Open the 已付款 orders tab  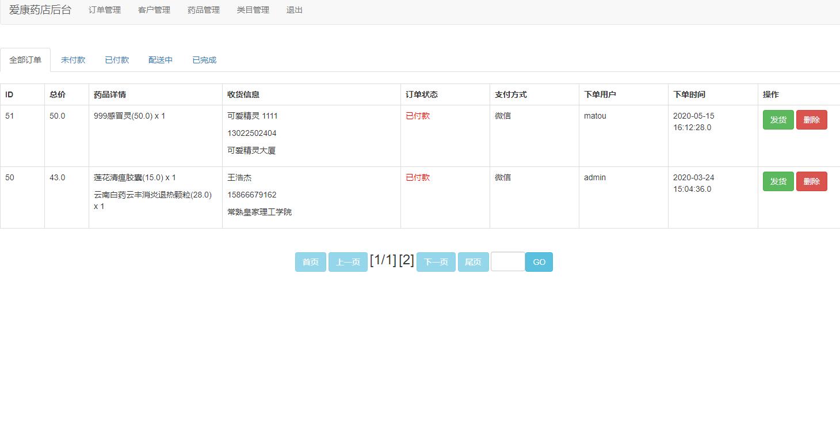[x=117, y=59]
